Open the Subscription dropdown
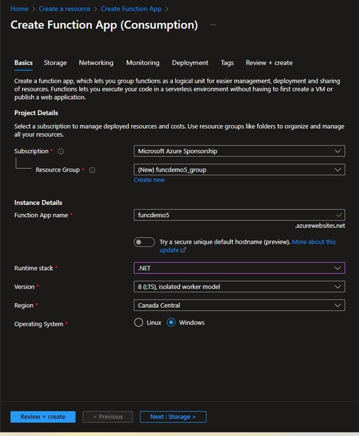Viewport: 359px width, 436px height. 239,151
